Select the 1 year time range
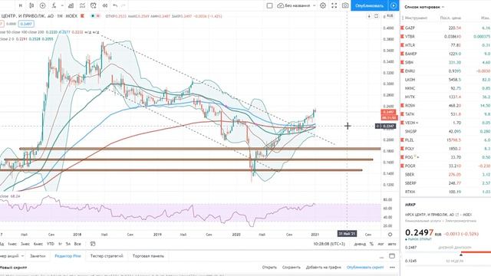 click(x=60, y=244)
